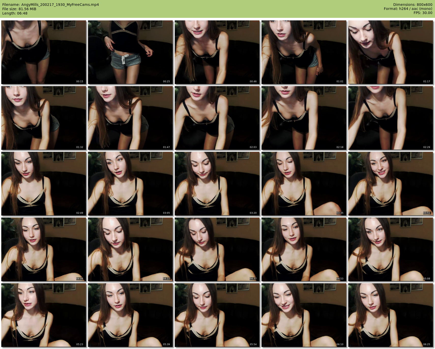This screenshot has height=349, width=435.
Task: Select the thumbnail timestamped 03:35
Action: click(304, 184)
